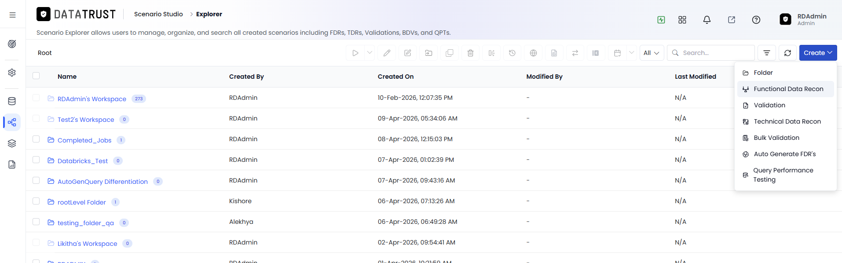
Task: Check the RDAdmin's Workspace row checkbox
Action: 36,98
